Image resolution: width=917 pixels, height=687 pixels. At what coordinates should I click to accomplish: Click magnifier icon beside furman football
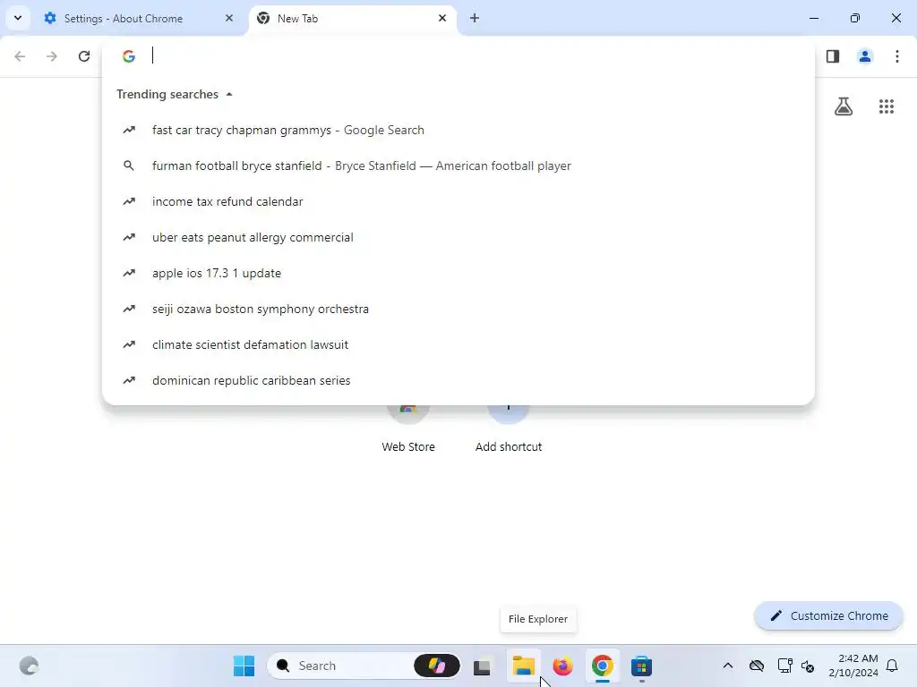(129, 165)
